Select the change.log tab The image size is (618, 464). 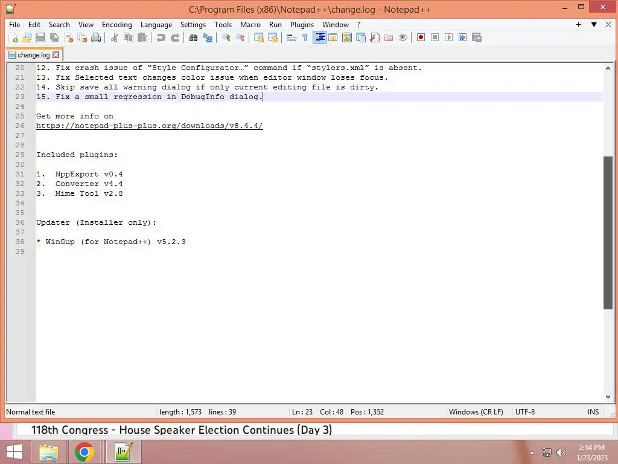pyautogui.click(x=34, y=55)
